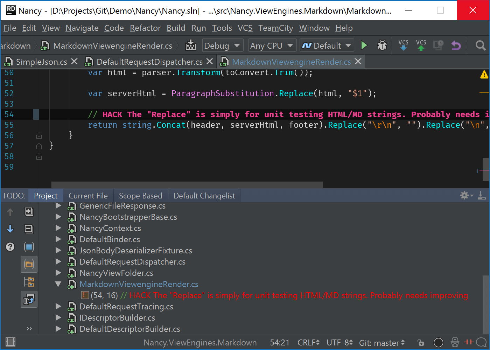Open the Default run configuration dropdown
Image resolution: width=490 pixels, height=350 pixels.
[327, 45]
